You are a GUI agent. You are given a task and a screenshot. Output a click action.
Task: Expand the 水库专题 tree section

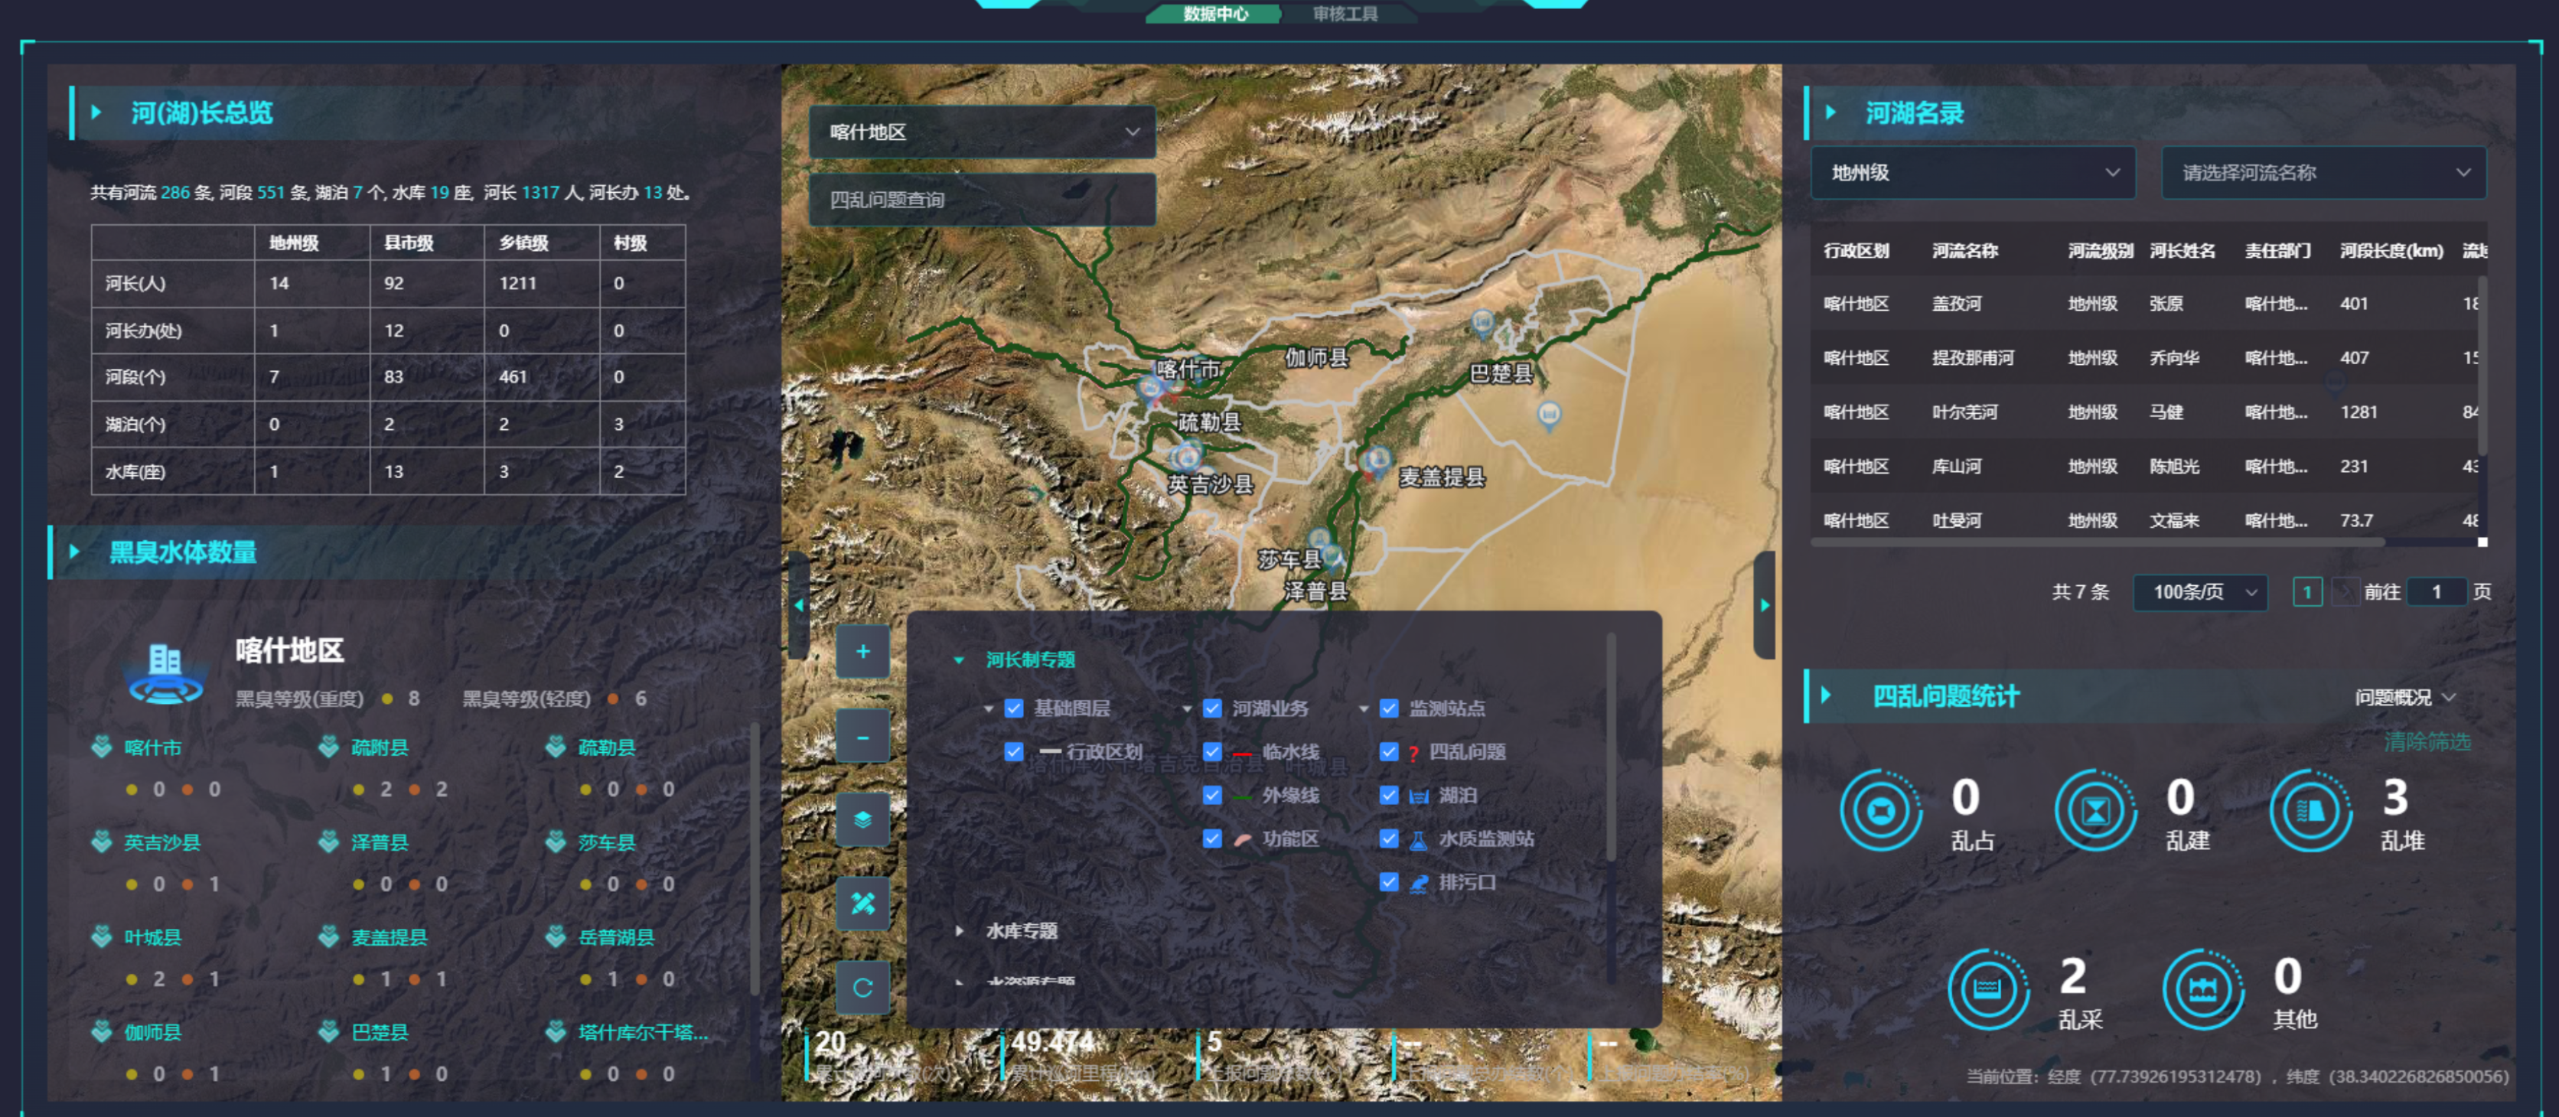tap(1020, 930)
